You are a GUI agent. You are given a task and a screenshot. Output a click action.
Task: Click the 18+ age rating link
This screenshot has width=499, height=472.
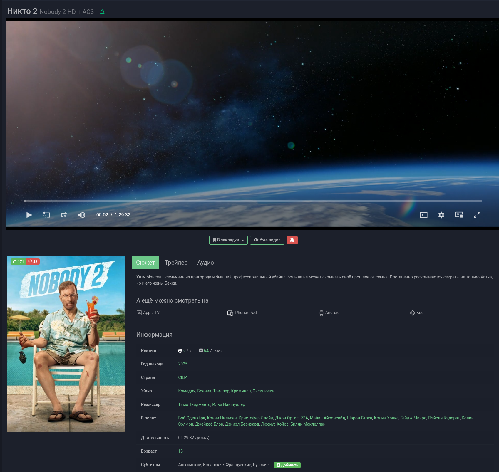tap(182, 451)
